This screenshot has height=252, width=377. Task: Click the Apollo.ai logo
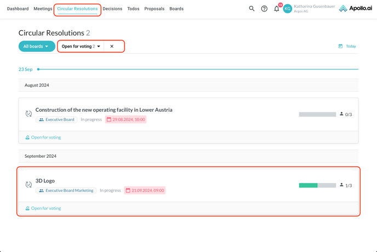point(355,9)
